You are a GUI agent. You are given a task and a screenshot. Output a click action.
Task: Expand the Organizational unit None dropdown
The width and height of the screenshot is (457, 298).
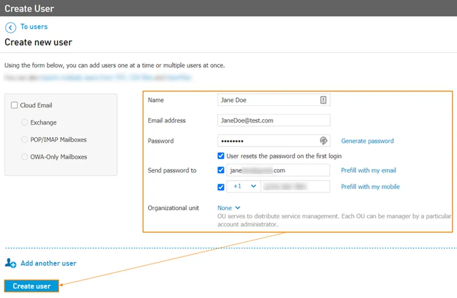(229, 208)
